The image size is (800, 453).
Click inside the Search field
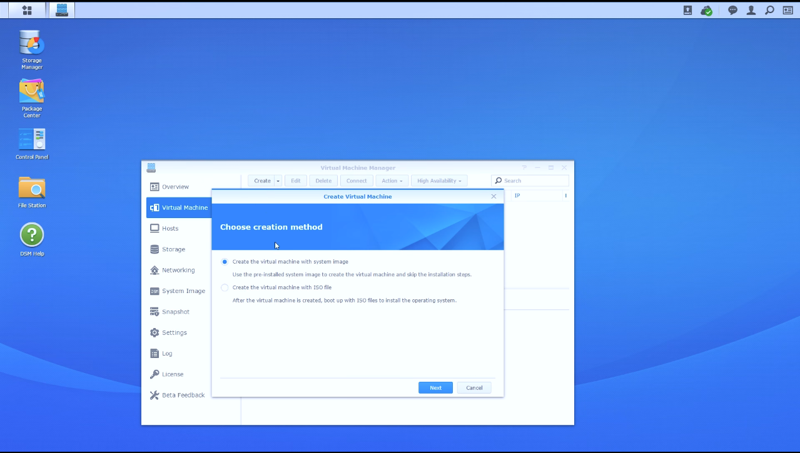tap(532, 180)
